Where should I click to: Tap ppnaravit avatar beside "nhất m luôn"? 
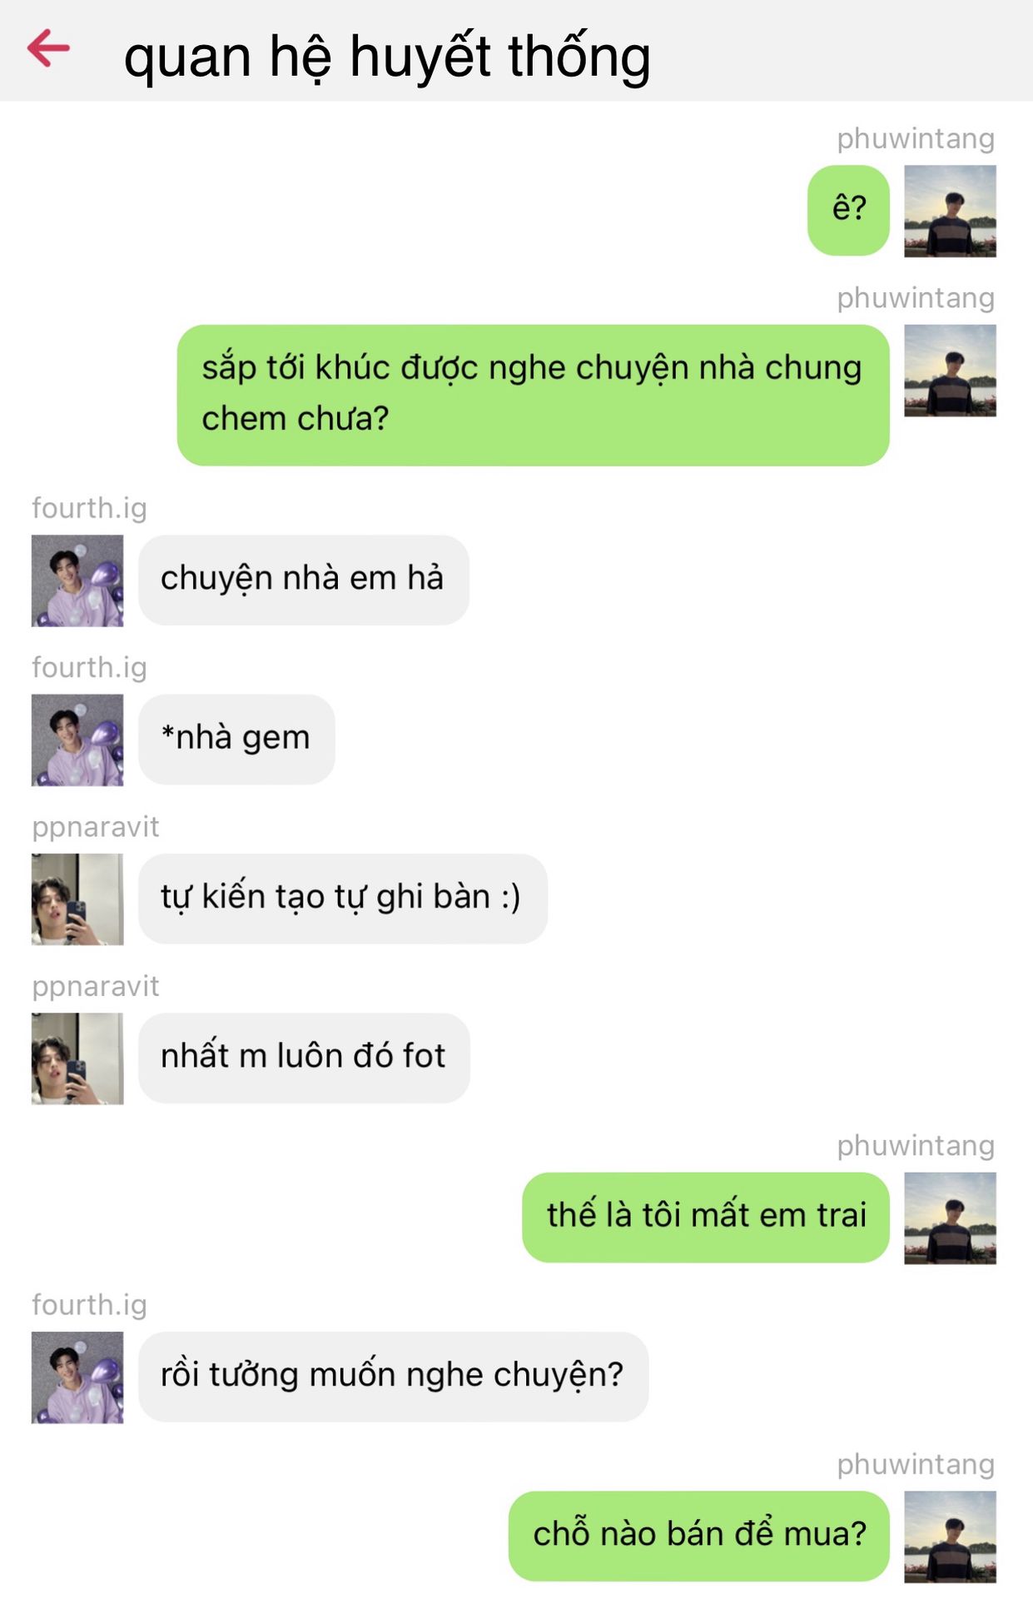(x=77, y=1059)
